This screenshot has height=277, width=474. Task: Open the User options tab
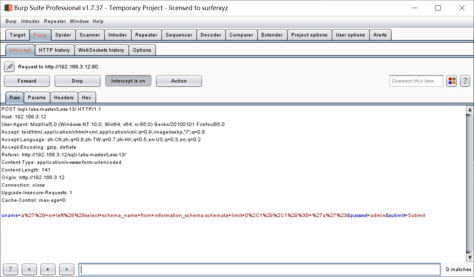(x=350, y=35)
